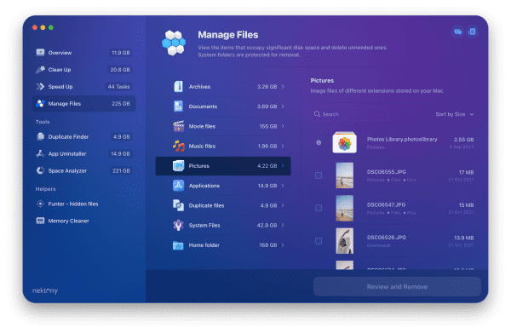This screenshot has width=511, height=333.
Task: Click the 225 GB Manage Files size badge
Action: click(121, 103)
